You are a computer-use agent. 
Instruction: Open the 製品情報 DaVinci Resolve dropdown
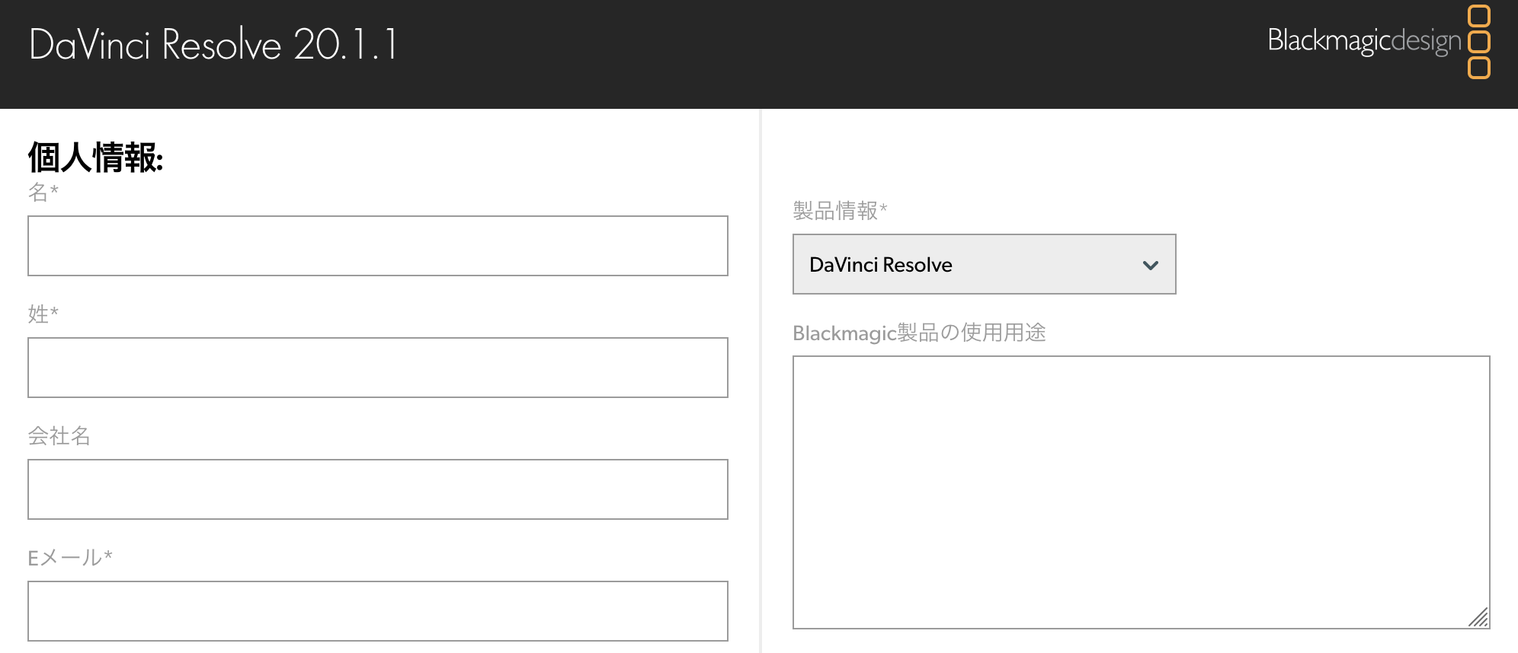point(984,264)
